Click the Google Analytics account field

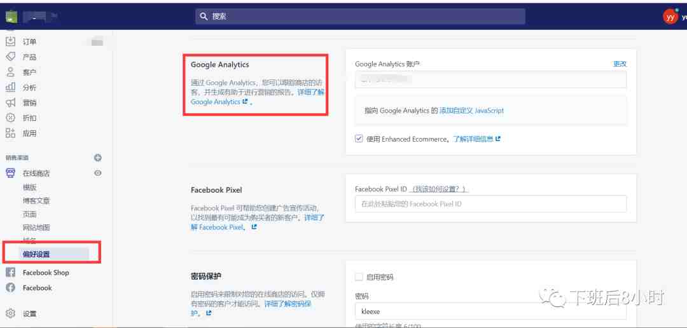coord(490,79)
